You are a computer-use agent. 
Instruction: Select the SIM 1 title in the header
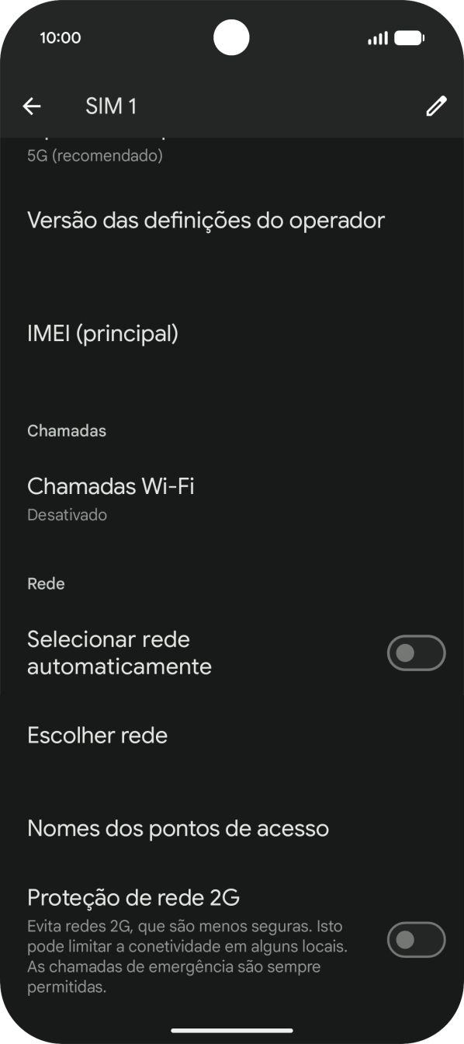[111, 106]
